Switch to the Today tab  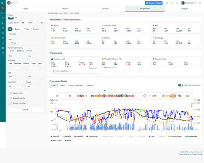click(x=26, y=9)
